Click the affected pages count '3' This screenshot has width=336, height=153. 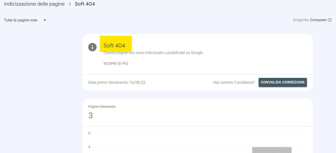(91, 115)
